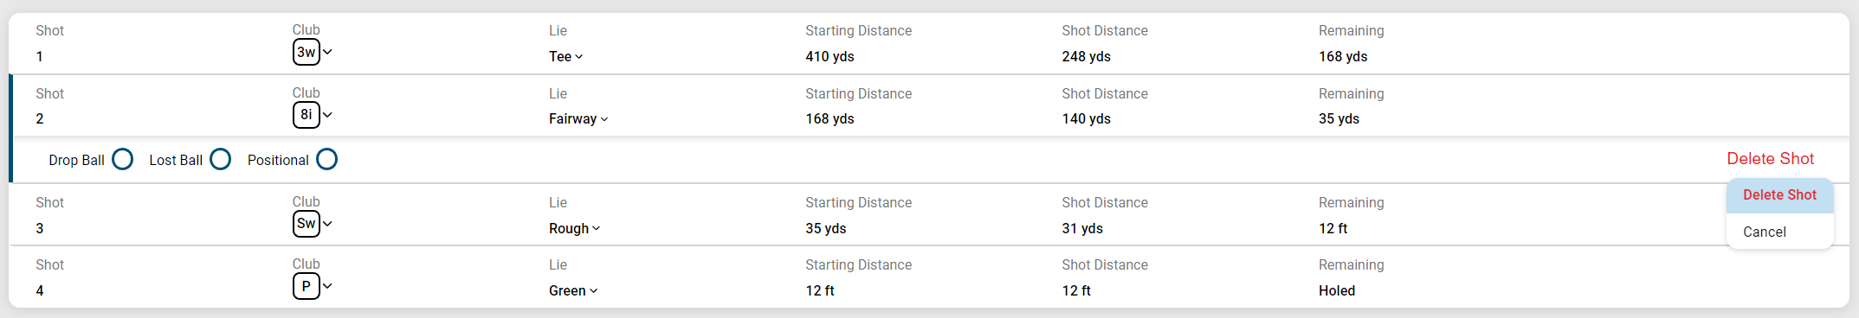Toggle the Drop Ball radio button
Screen dimensions: 1859x318
click(123, 159)
